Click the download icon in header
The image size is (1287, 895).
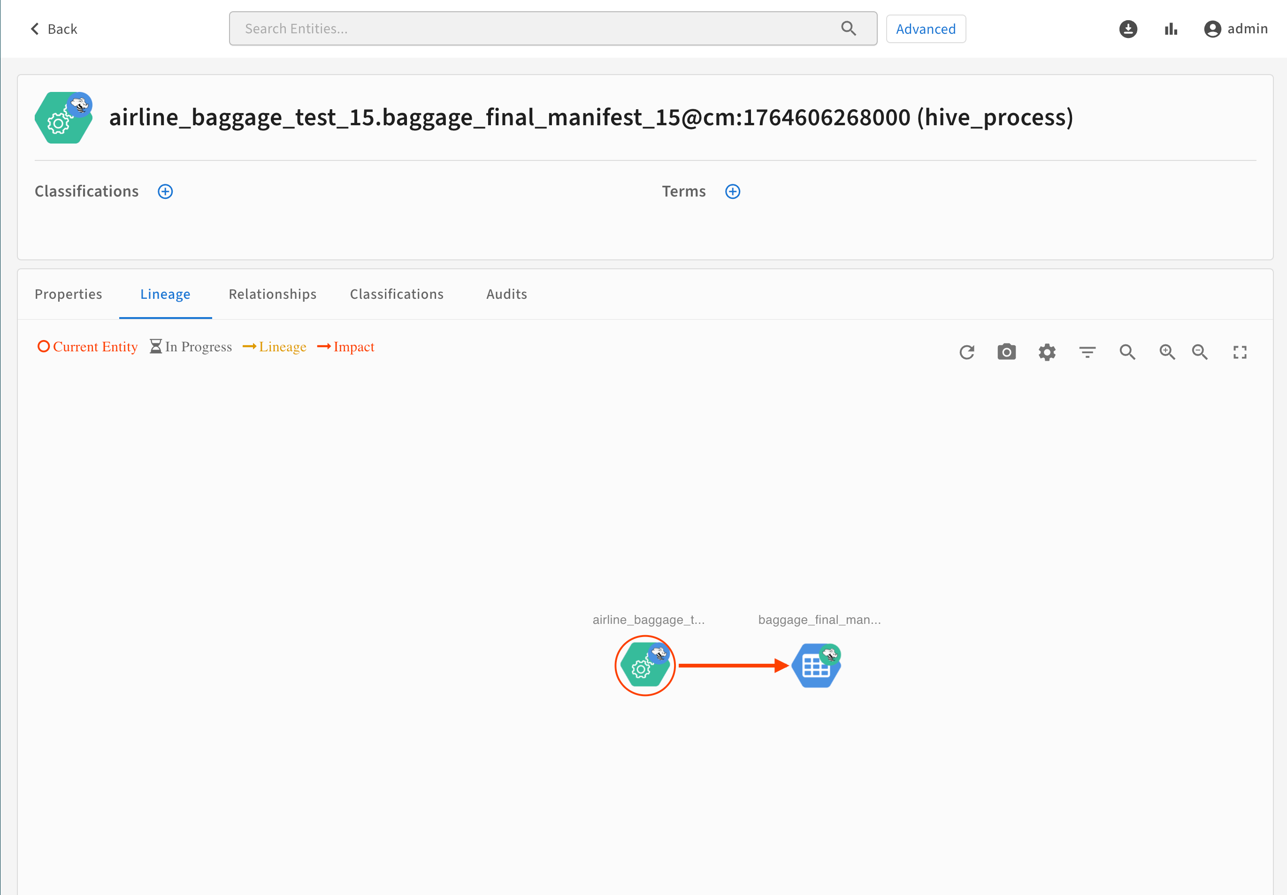point(1128,29)
